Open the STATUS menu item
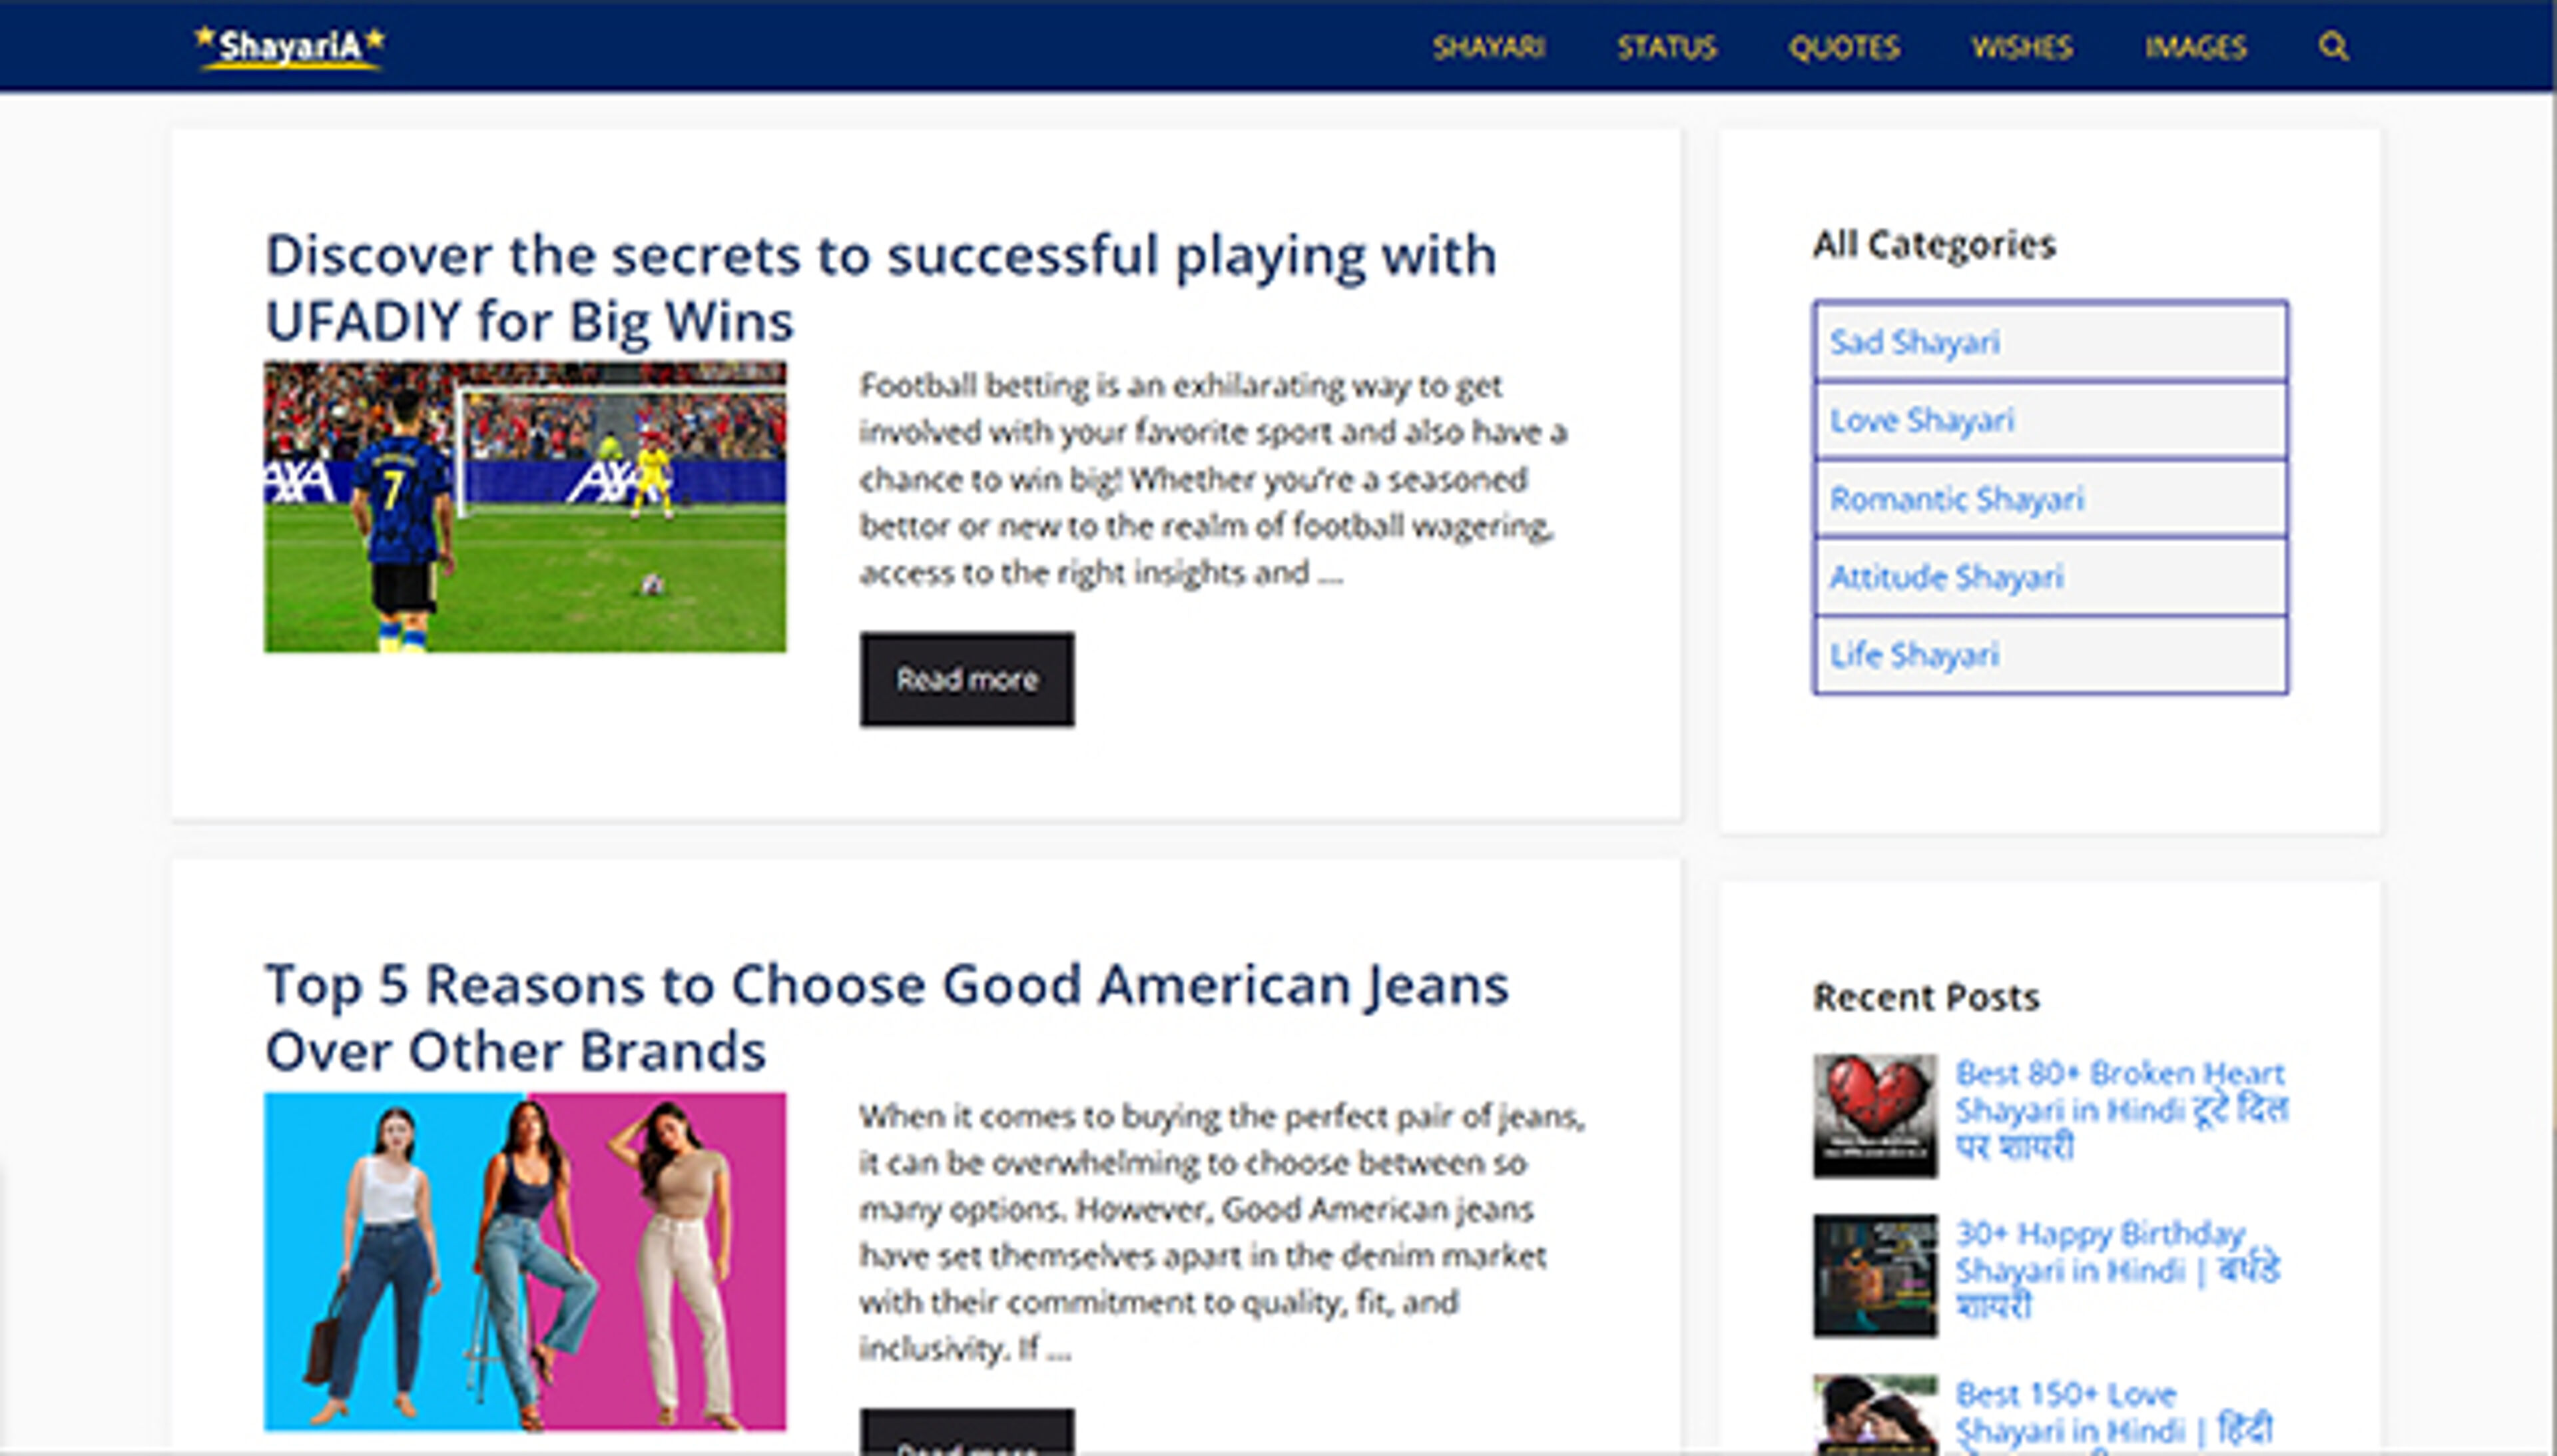 [1666, 47]
